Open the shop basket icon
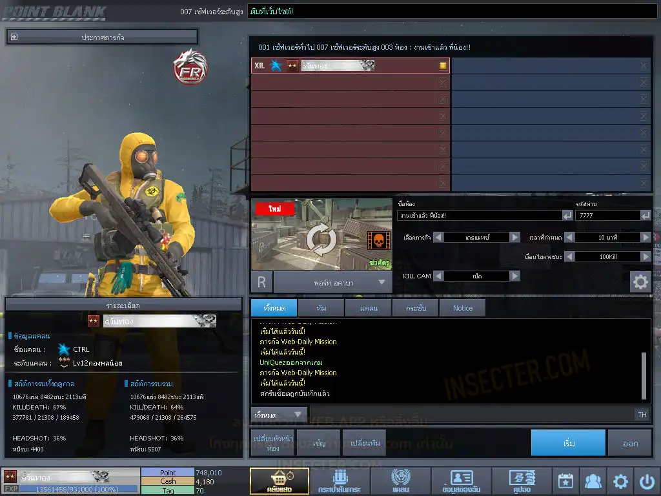The width and height of the screenshot is (661, 496). click(279, 481)
